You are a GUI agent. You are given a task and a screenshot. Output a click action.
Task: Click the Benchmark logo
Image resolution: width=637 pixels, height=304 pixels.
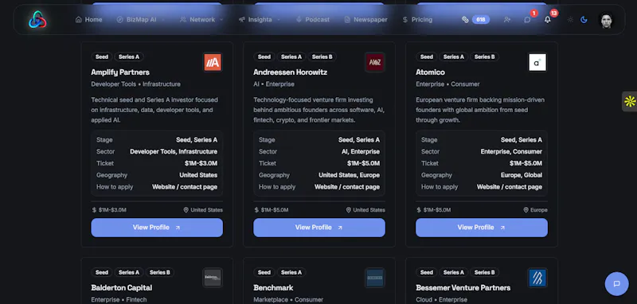tap(374, 278)
